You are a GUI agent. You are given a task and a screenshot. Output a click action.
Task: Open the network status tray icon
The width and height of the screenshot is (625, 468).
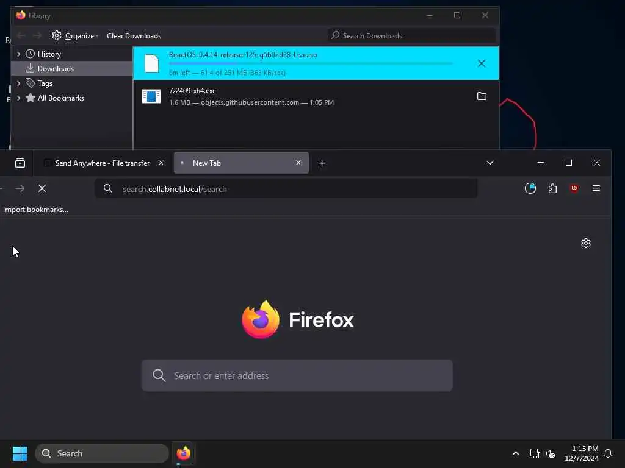[535, 453]
